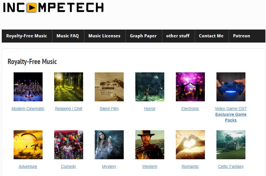Screen dimensions: 266x176
Task: Open the Electronic dancing silhouettes image
Action: (x=190, y=87)
